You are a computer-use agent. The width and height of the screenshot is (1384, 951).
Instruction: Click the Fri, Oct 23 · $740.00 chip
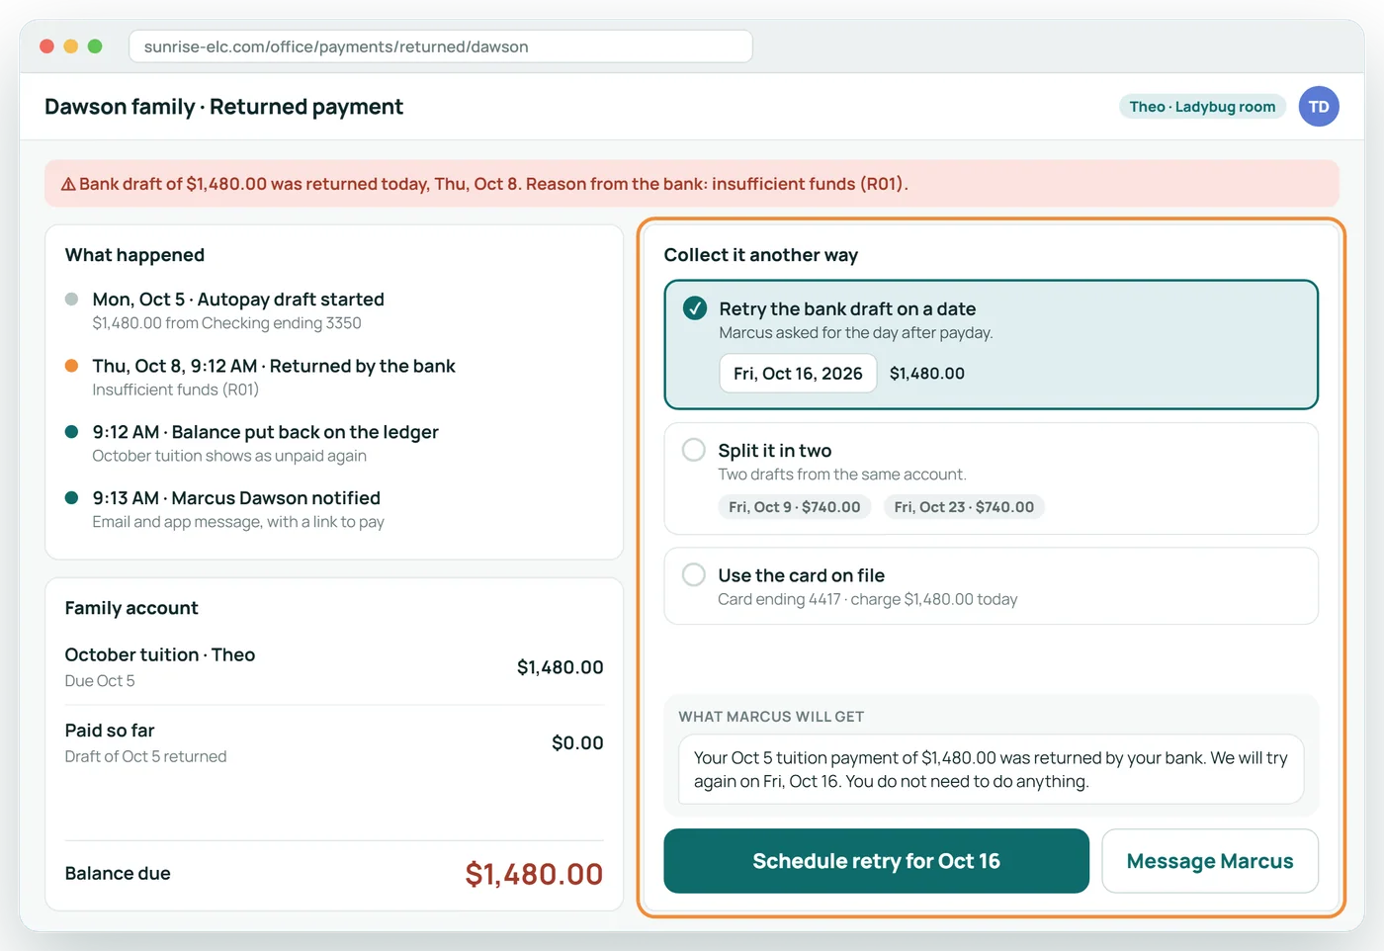tap(964, 507)
